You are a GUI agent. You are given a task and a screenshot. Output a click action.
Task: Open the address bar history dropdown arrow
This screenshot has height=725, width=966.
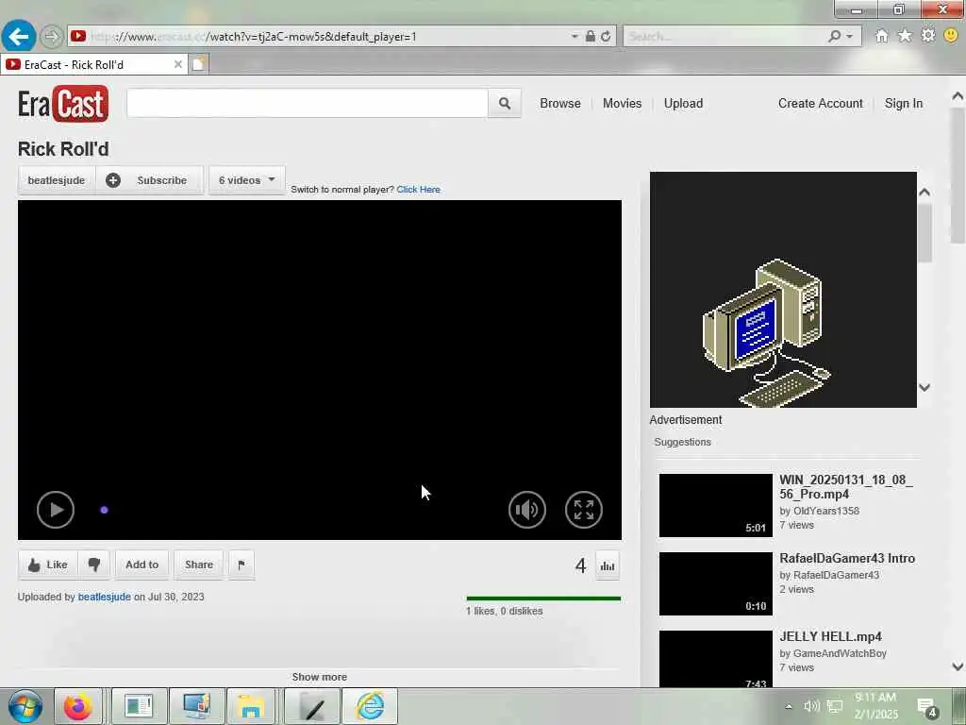click(x=575, y=37)
